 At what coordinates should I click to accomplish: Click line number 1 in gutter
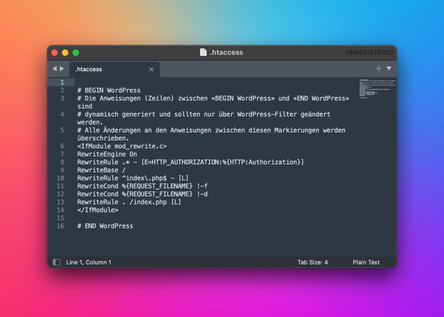(x=62, y=82)
